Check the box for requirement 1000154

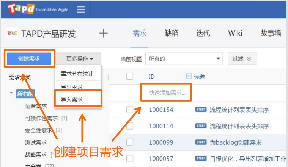pyautogui.click(x=130, y=110)
